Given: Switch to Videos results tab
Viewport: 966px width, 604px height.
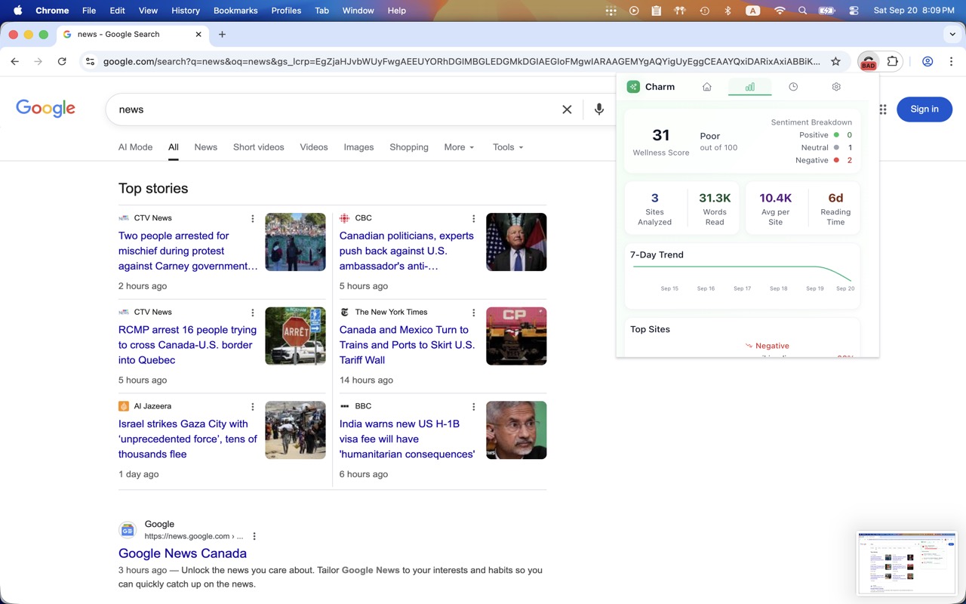Looking at the screenshot, I should 314,147.
